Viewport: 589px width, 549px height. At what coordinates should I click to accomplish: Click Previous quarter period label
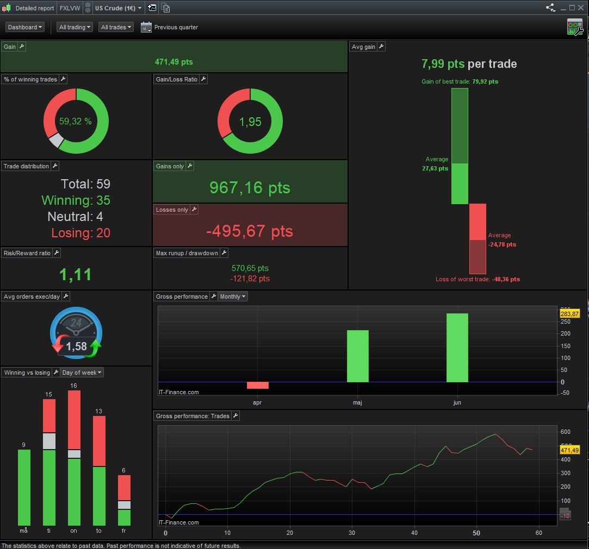tap(176, 27)
